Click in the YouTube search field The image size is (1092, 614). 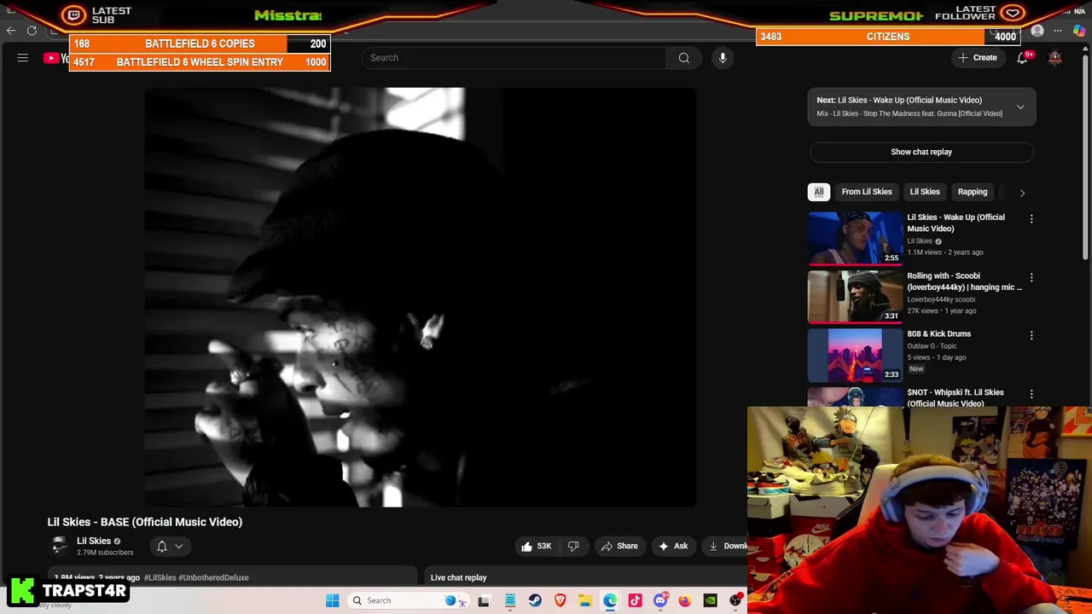click(514, 58)
